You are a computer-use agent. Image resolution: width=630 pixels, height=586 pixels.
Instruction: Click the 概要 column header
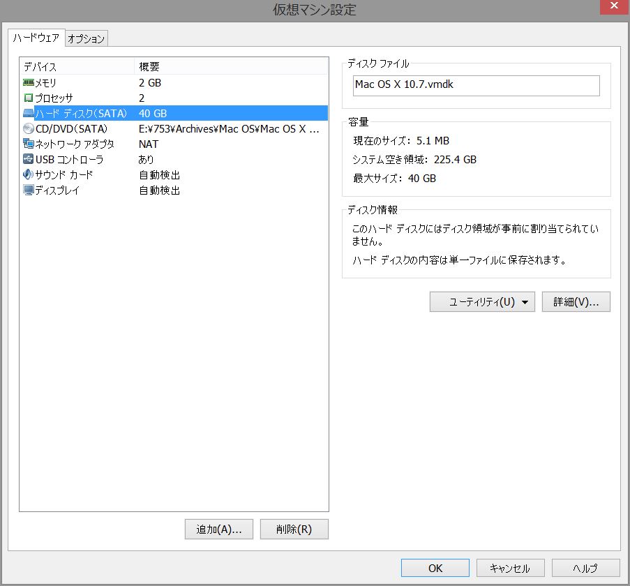(231, 66)
